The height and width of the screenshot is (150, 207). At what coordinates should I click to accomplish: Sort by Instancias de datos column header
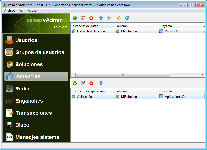93,26
